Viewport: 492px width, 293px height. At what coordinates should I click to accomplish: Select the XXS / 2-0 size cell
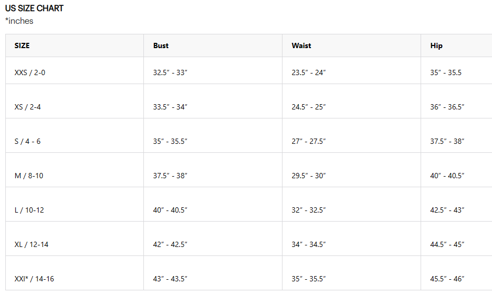pyautogui.click(x=30, y=72)
